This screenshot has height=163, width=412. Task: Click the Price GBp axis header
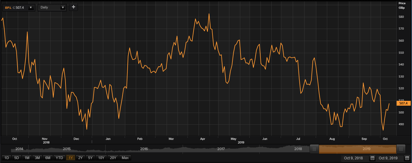click(402, 5)
